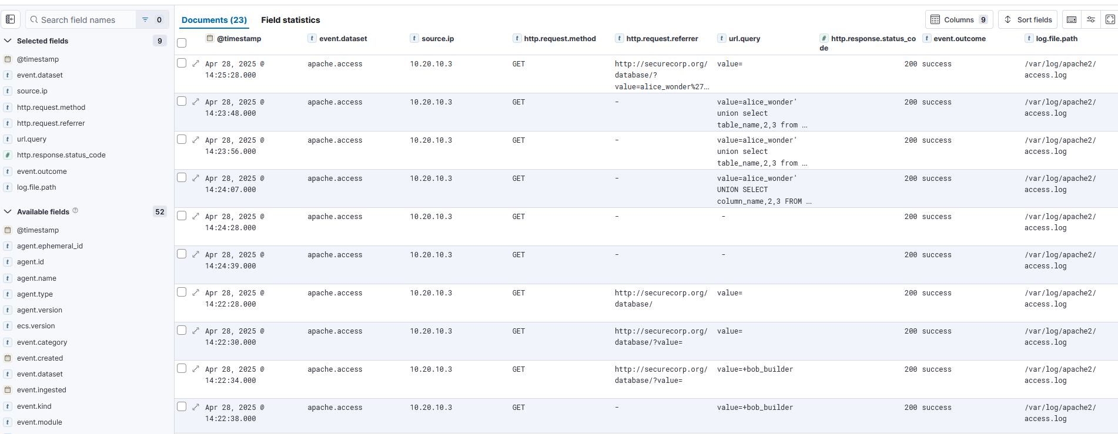1118x434 pixels.
Task: Check the box for the 14:22:34 row
Action: coord(182,369)
